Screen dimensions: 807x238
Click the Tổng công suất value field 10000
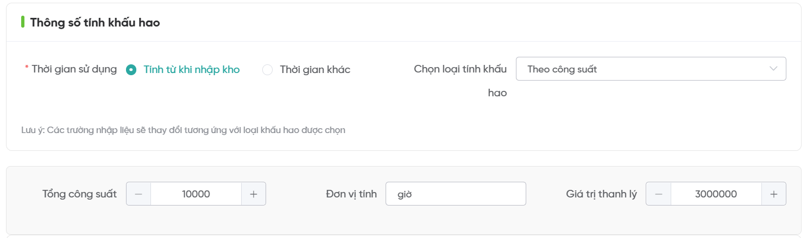pyautogui.click(x=196, y=194)
